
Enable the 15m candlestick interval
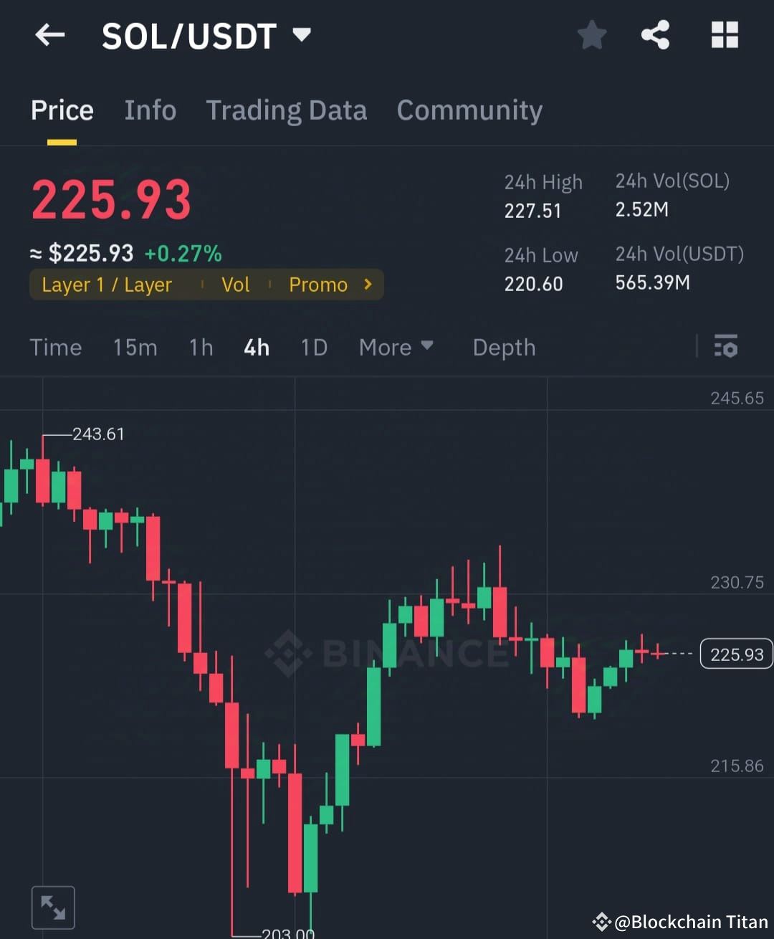coord(135,348)
